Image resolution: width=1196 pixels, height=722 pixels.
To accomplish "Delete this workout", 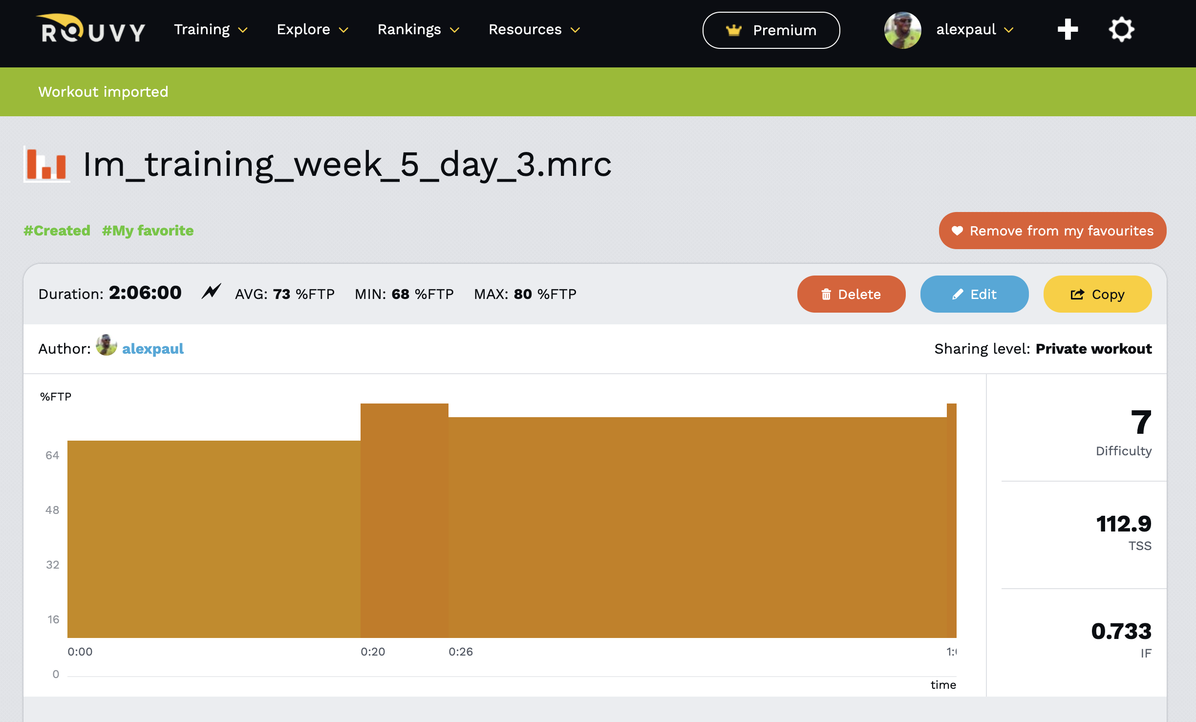I will click(851, 294).
